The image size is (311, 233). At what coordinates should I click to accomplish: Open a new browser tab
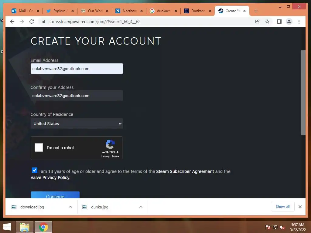(x=256, y=11)
